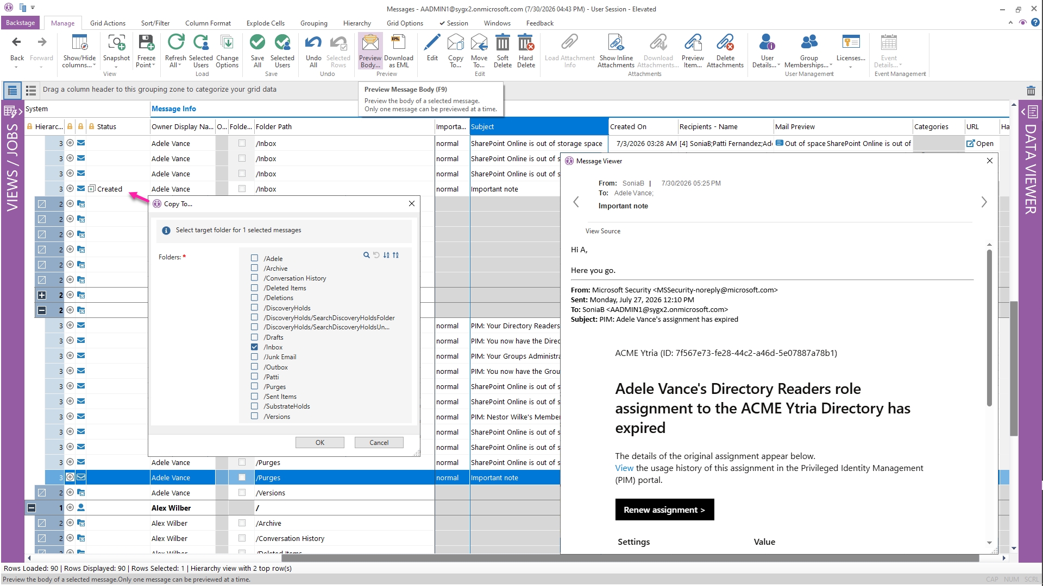Open User Details from the ribbon
Viewport: 1043px width, 586px height.
point(767,51)
